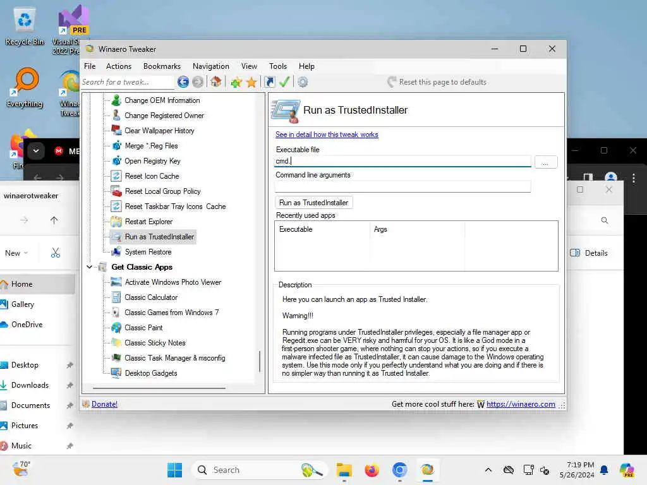647x485 pixels.
Task: Open Recycle Bin desktop icon
Action: [25, 27]
